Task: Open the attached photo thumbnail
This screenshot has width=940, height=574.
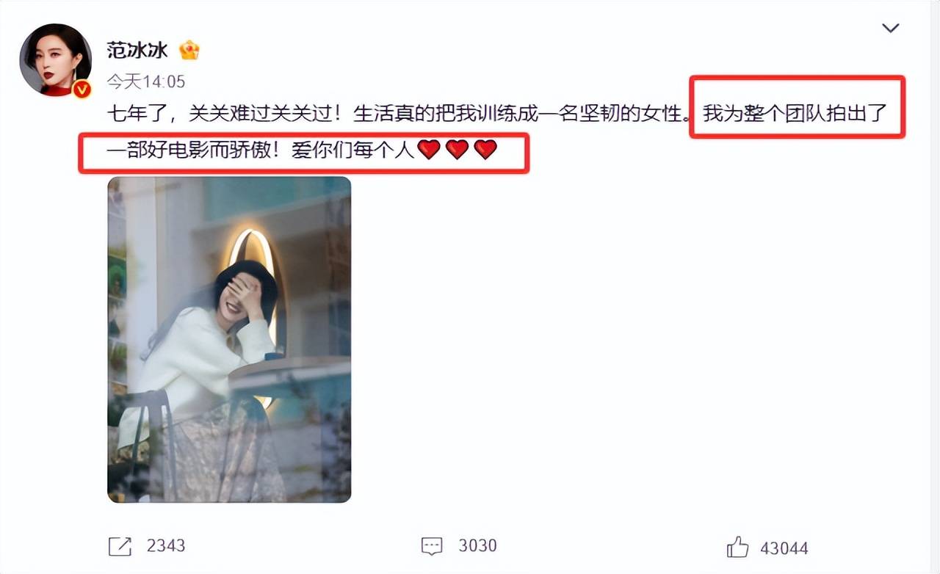Action: pyautogui.click(x=229, y=340)
